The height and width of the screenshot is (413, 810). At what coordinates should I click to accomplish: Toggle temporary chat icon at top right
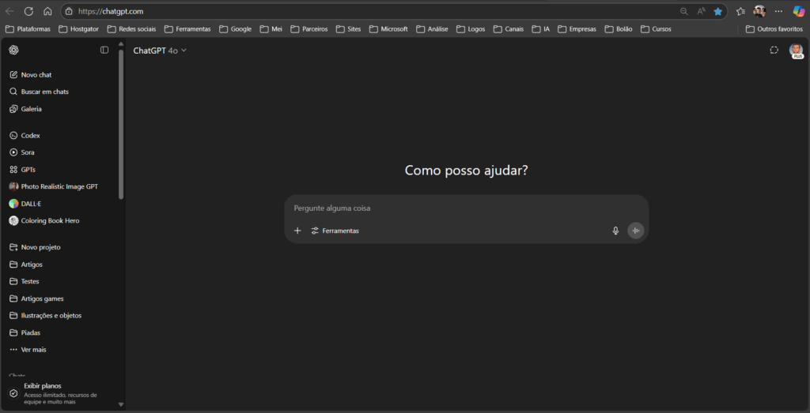pyautogui.click(x=774, y=50)
